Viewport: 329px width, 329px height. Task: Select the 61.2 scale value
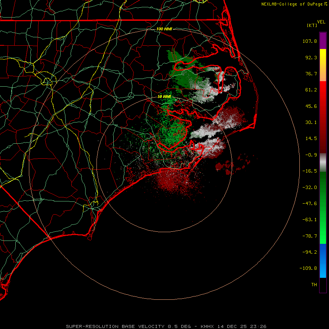pos(311,90)
